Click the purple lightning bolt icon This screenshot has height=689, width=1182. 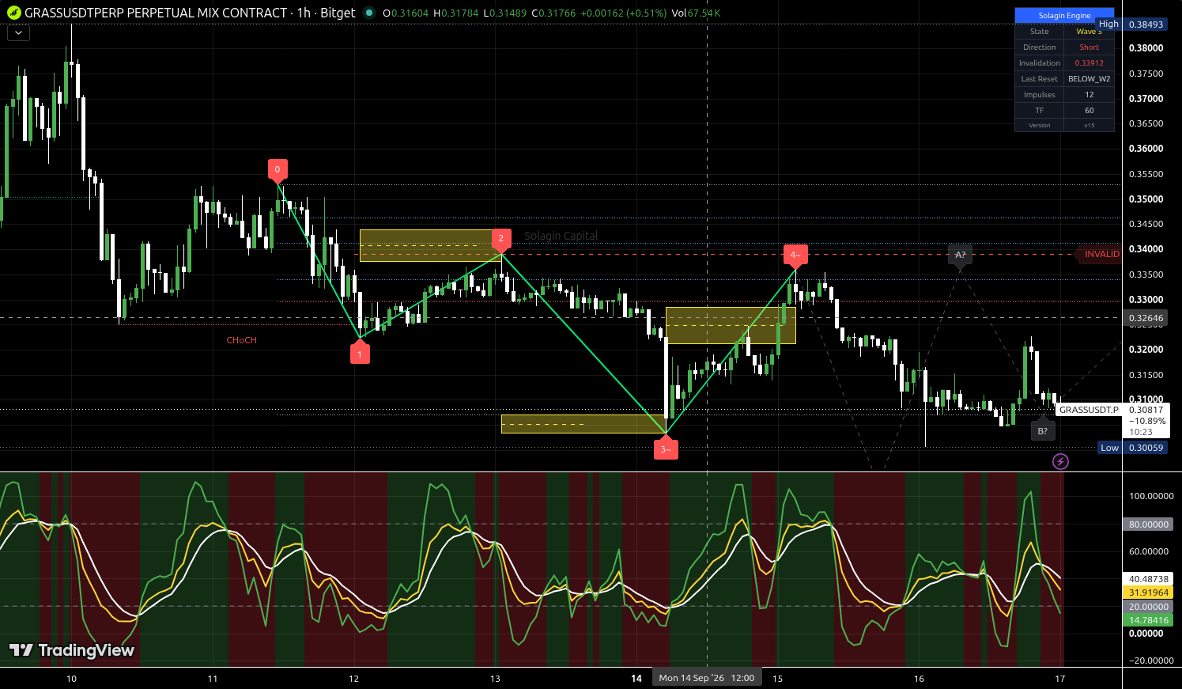pos(1060,461)
